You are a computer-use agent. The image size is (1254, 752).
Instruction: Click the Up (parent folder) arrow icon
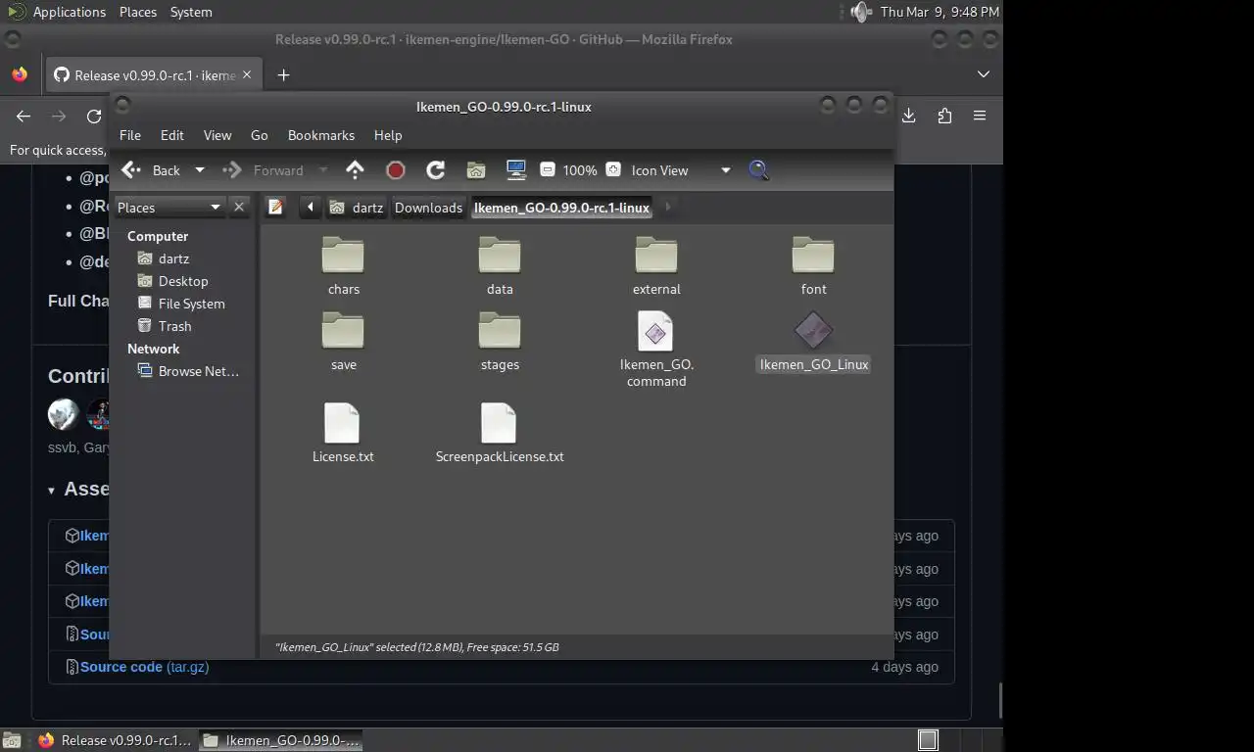[x=355, y=170]
